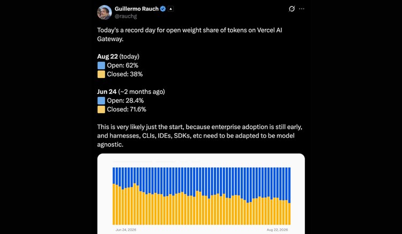Click the blue Open 62% emoji square
Viewport: 402px width, 234px height.
pyautogui.click(x=101, y=65)
